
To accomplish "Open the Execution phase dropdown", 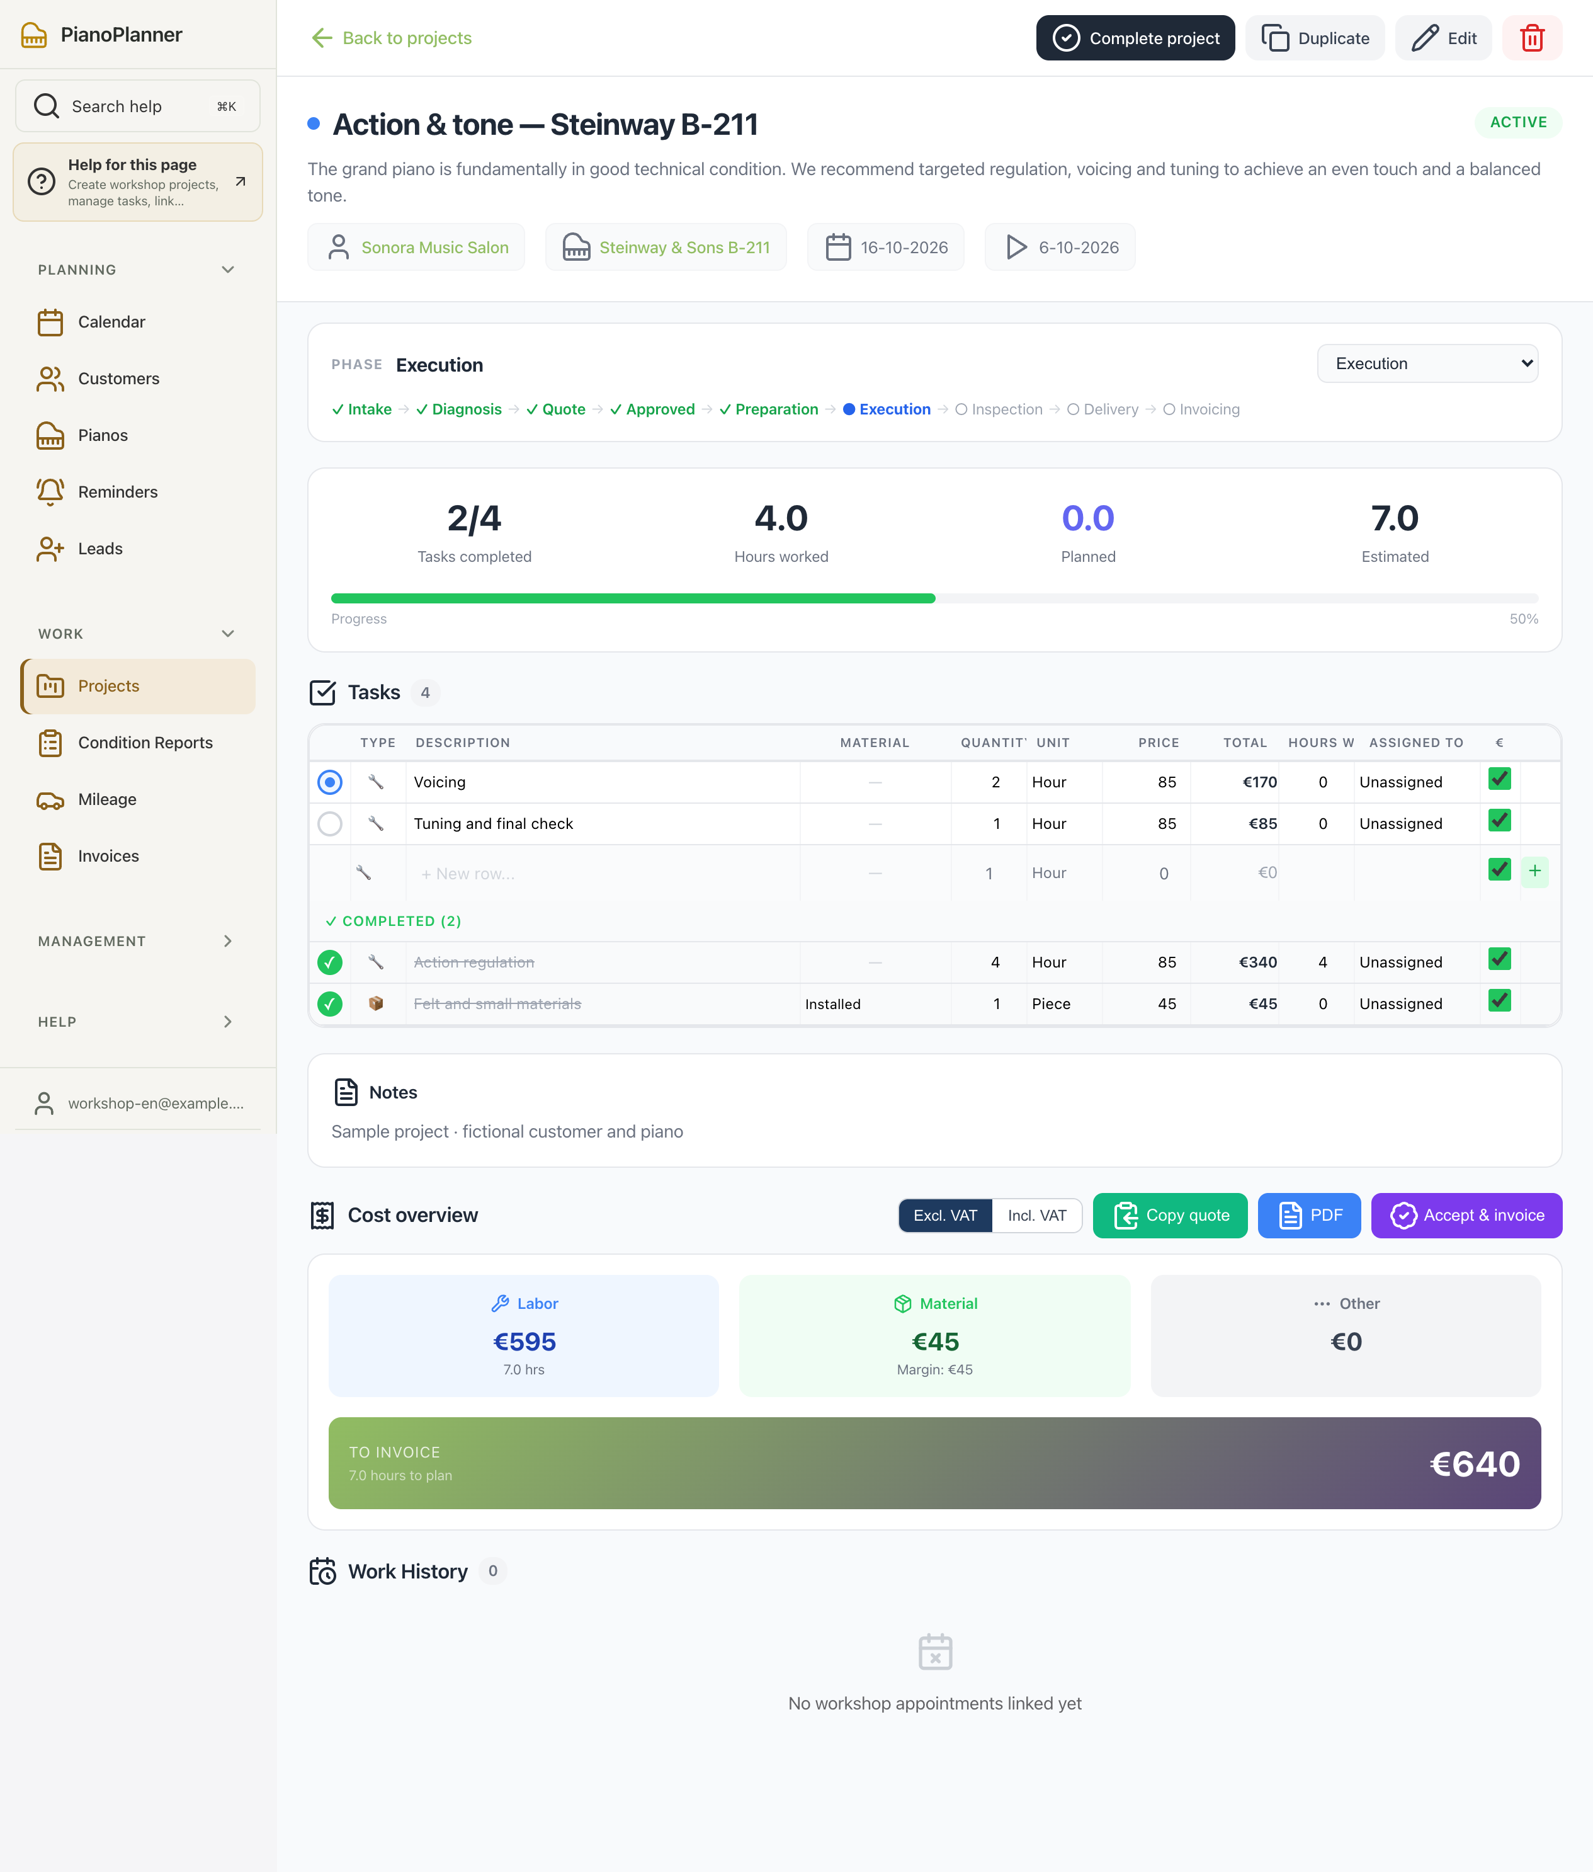I will [x=1427, y=363].
